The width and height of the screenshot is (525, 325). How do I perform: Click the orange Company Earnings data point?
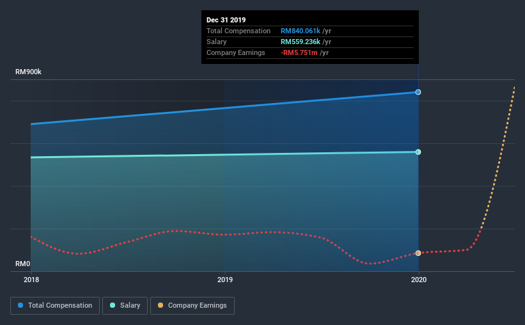coord(418,253)
